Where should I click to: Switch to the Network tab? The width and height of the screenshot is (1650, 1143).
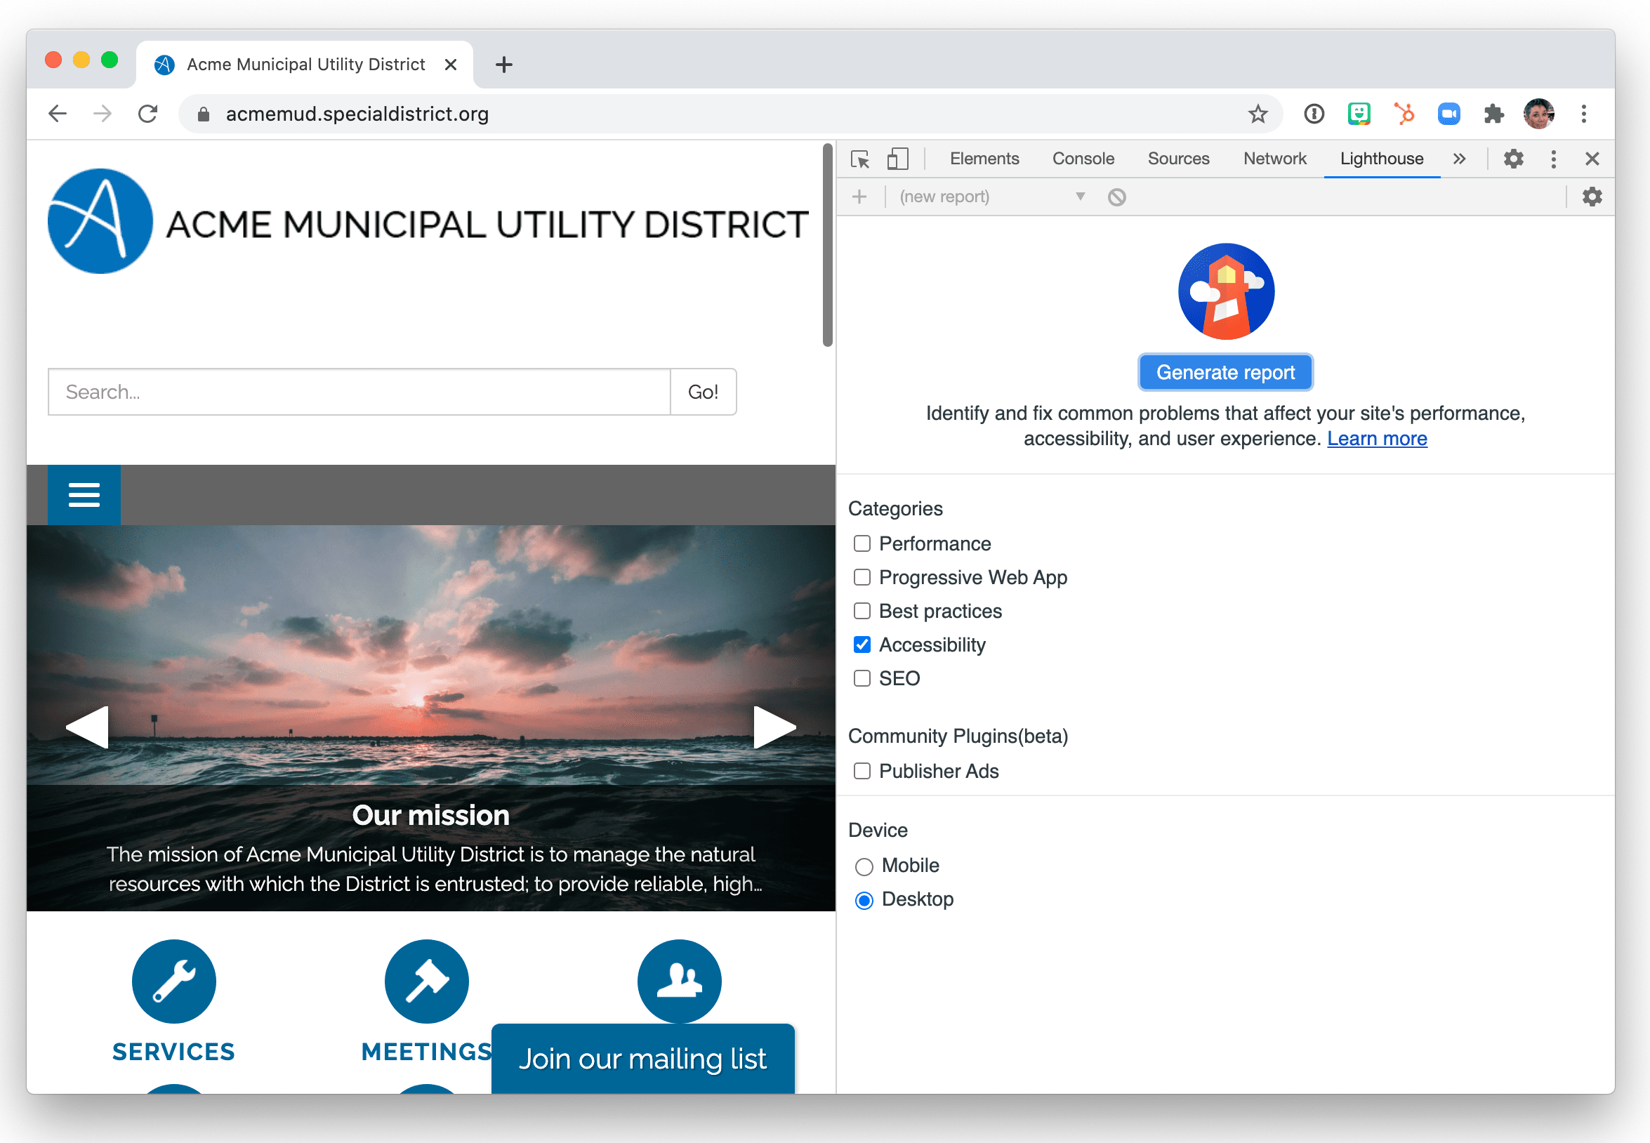[x=1275, y=158]
